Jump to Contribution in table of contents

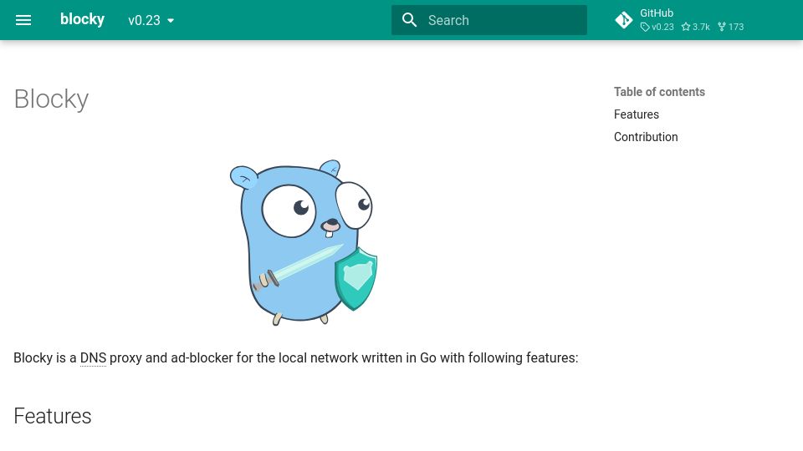click(646, 137)
